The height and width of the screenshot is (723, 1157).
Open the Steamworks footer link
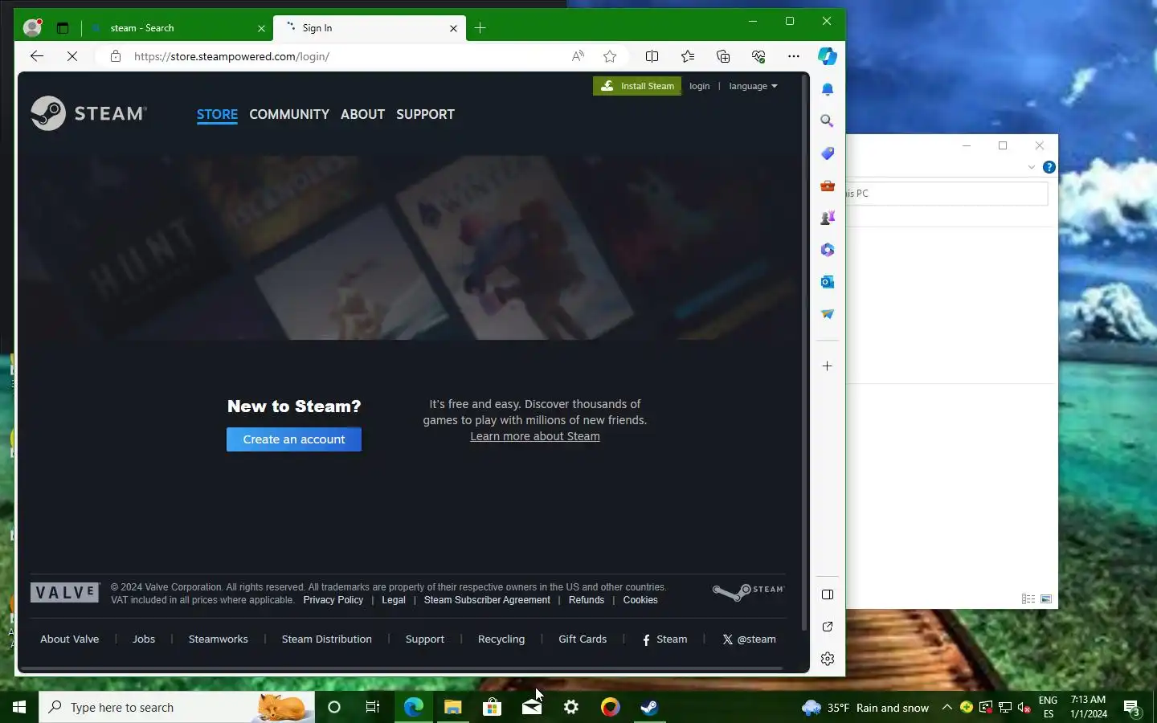click(219, 639)
